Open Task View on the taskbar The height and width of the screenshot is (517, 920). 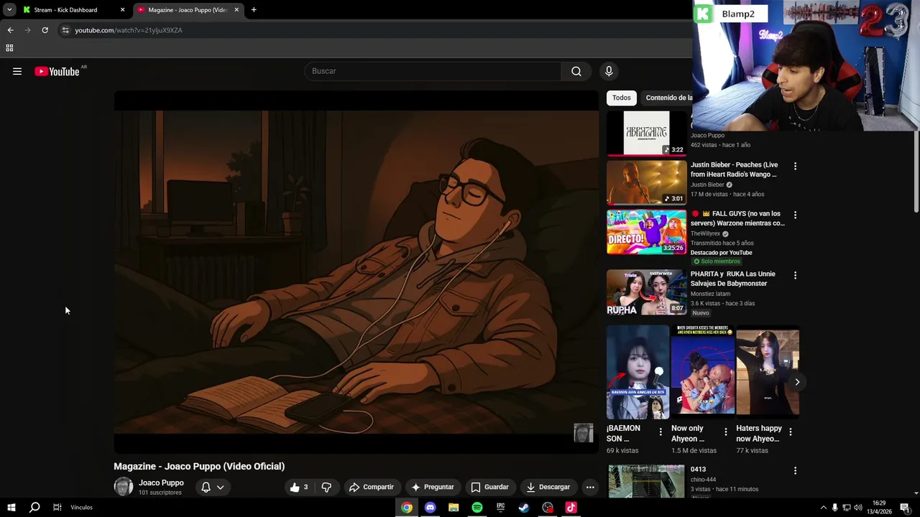coord(57,508)
